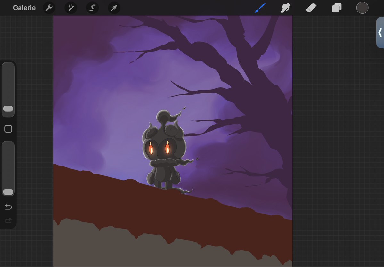Open the Actions wrench menu

(49, 8)
